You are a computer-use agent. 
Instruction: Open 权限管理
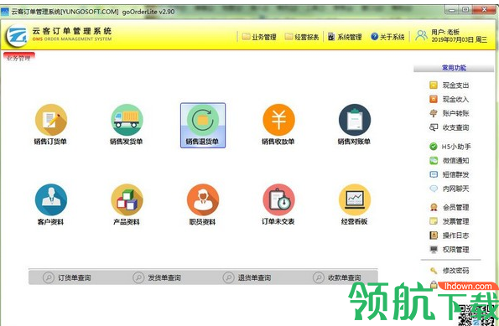point(449,250)
